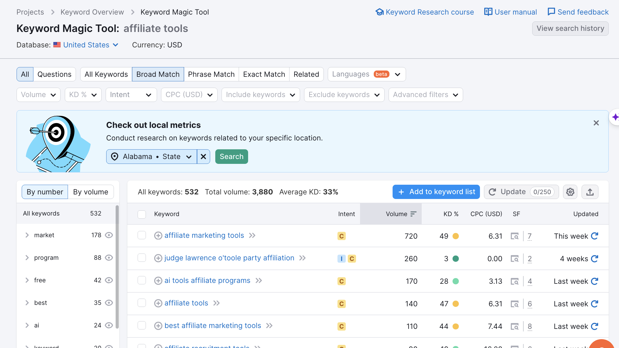The height and width of the screenshot is (348, 619).
Task: Close the local metrics banner
Action: 596,123
